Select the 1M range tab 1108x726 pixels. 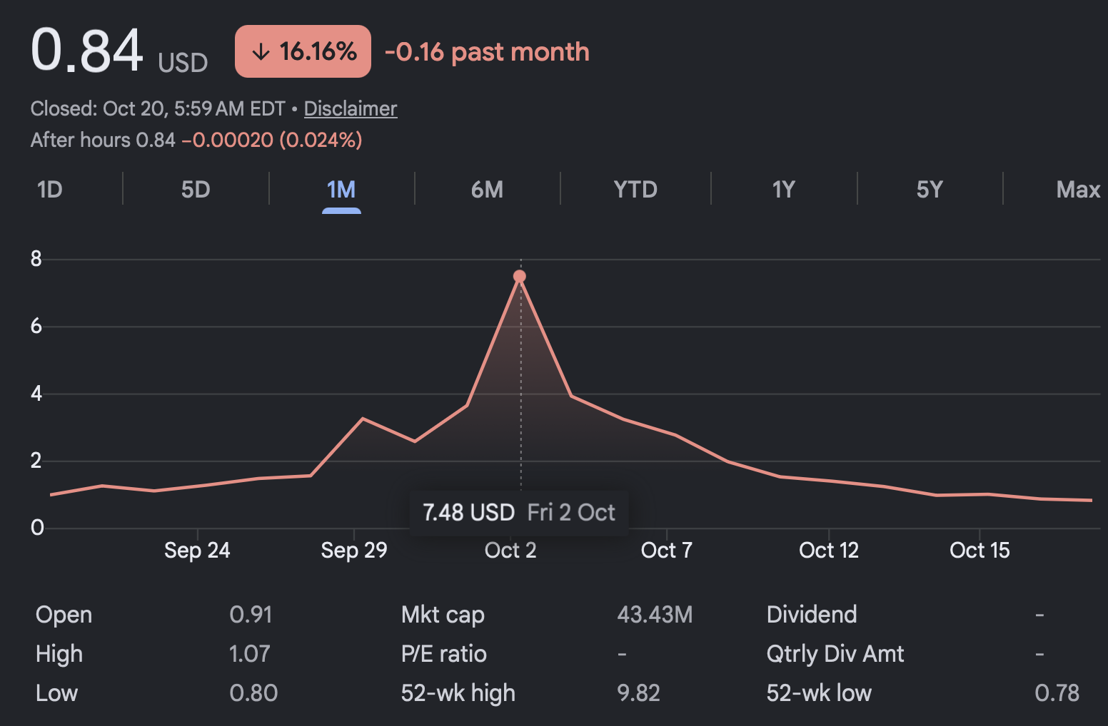tap(341, 190)
